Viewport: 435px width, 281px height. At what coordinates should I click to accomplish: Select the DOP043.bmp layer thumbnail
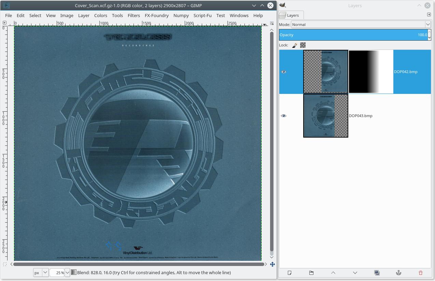pos(326,116)
